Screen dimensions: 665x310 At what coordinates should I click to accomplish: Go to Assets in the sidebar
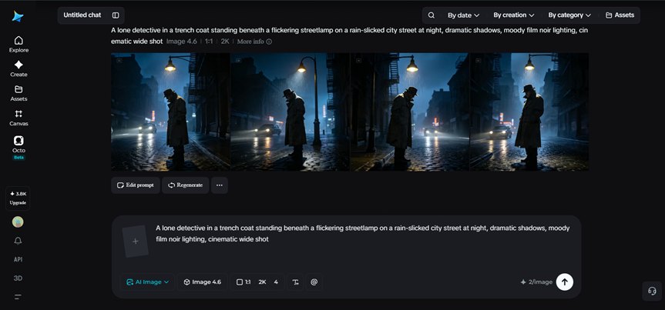pyautogui.click(x=18, y=93)
